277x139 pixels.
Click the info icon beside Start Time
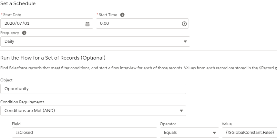(x=122, y=15)
